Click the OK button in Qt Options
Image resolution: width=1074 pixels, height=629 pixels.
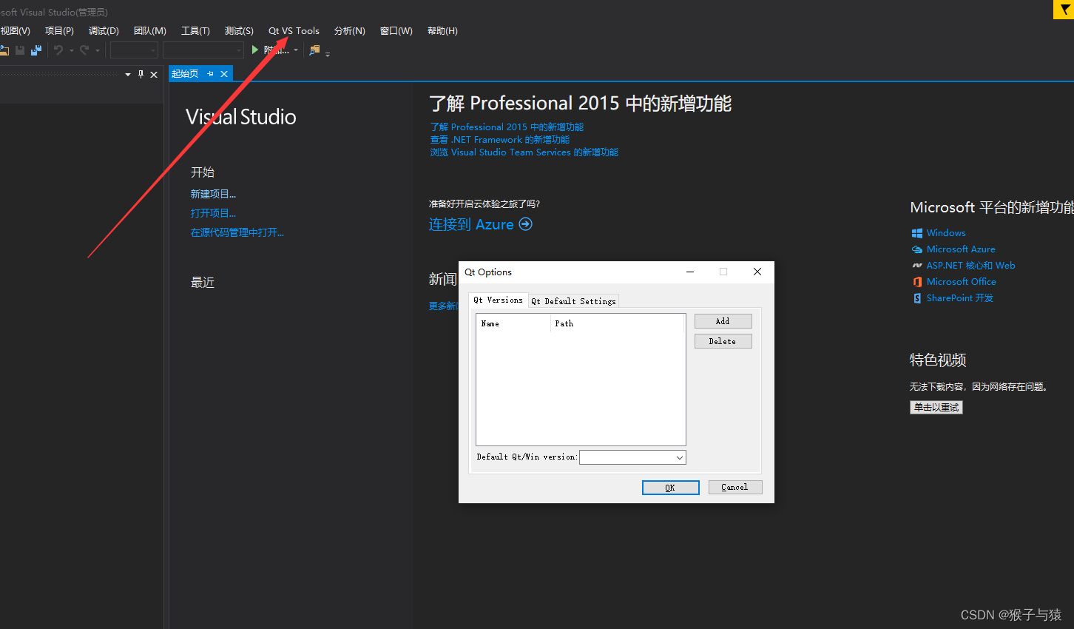point(669,487)
